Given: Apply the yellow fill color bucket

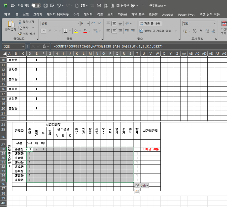Looking at the screenshot, I should [76, 31].
